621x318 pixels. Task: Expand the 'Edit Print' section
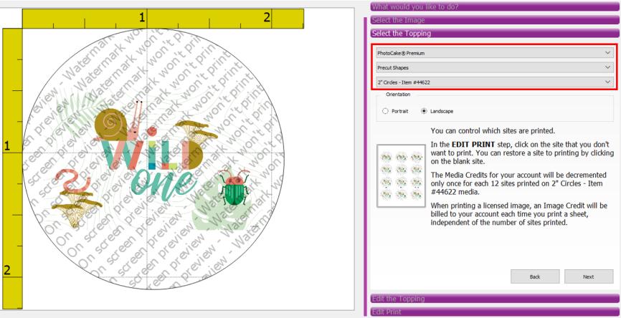[495, 312]
